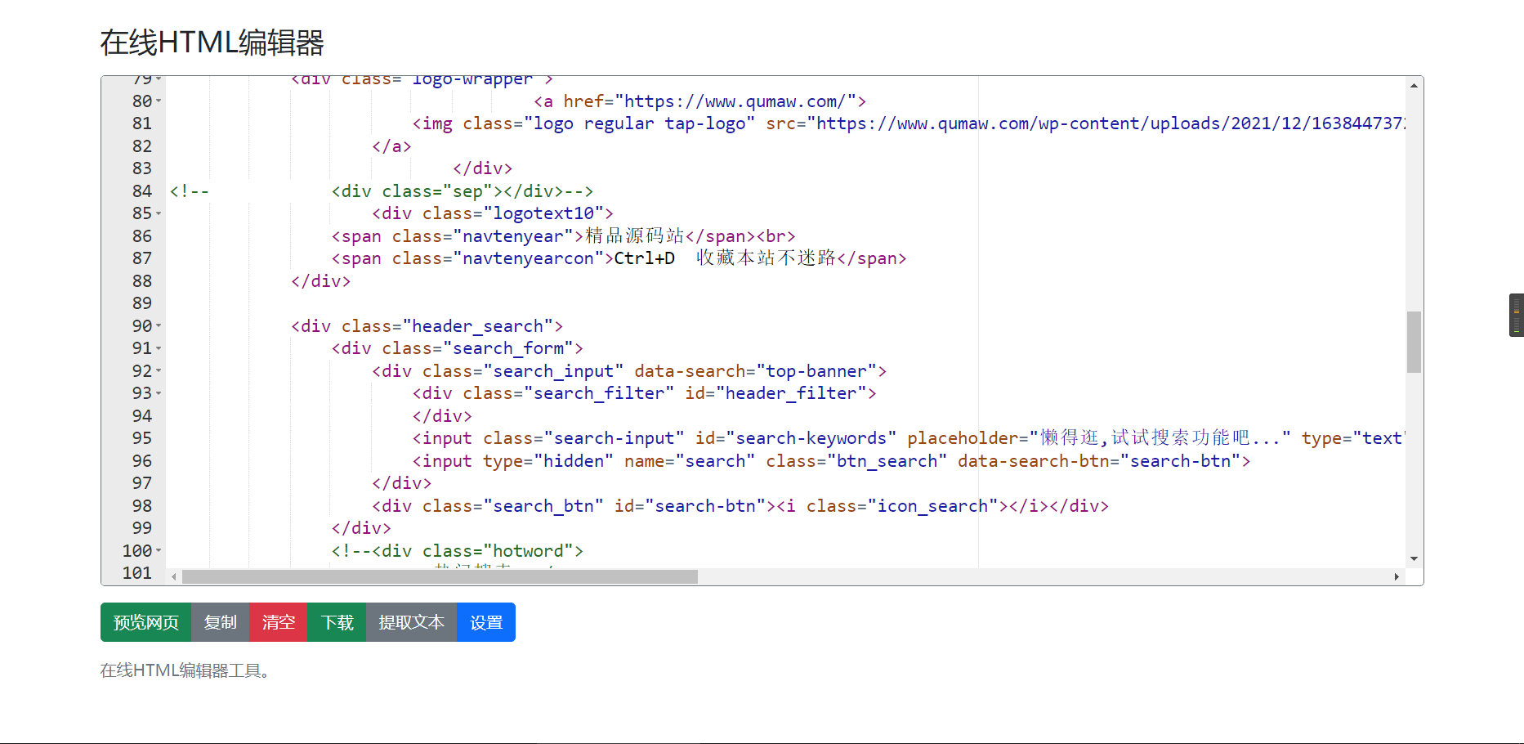Screen dimensions: 1524x744
Task: Fold the search_form div at line 91
Action: [x=159, y=348]
